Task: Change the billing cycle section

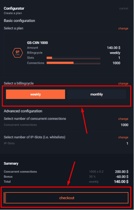Action: pyautogui.click(x=123, y=84)
